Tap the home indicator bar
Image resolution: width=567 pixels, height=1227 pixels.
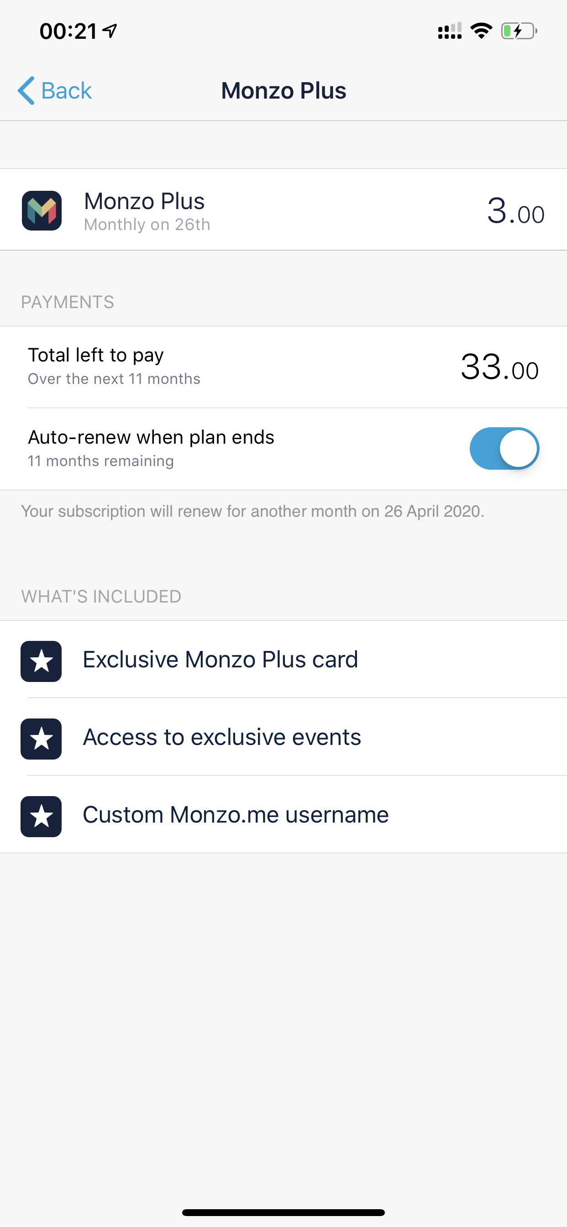(x=283, y=1212)
